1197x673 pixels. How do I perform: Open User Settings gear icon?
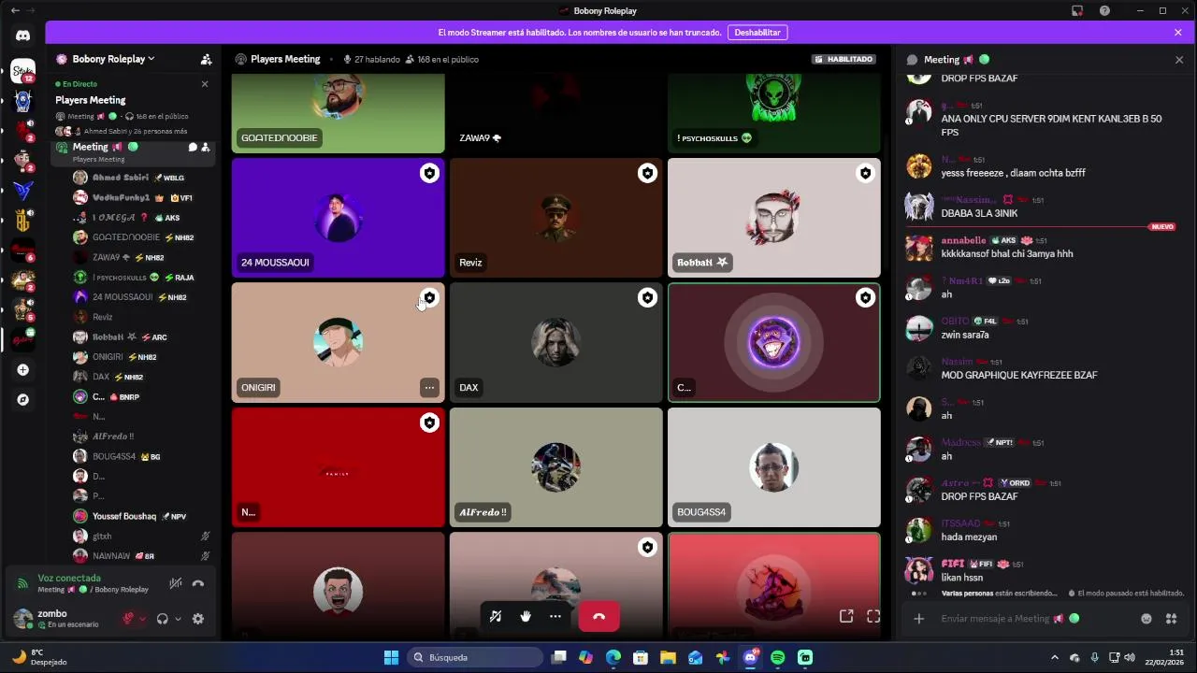coord(197,619)
